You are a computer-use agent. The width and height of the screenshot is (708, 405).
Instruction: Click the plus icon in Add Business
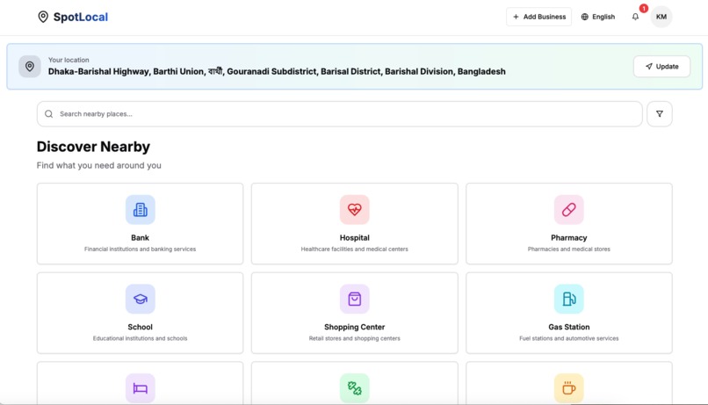tap(516, 17)
